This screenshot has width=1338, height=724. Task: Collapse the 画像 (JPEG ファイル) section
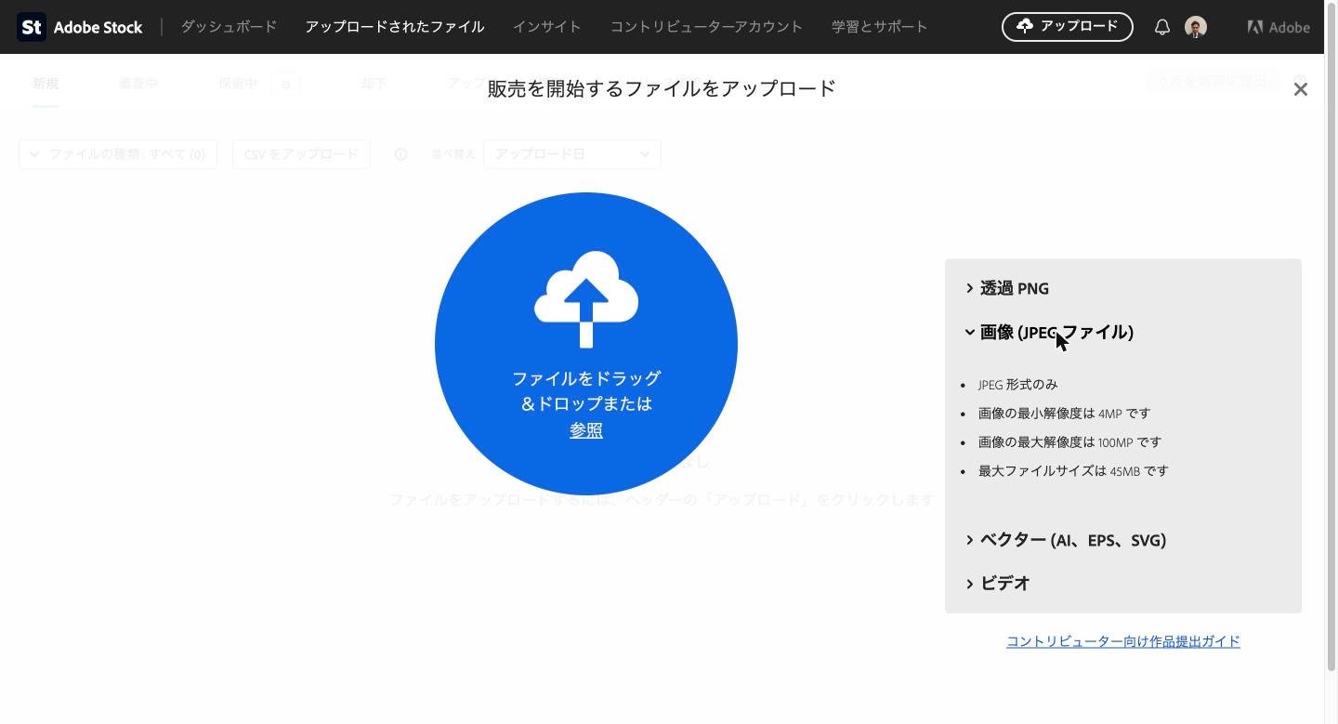[x=1049, y=332]
